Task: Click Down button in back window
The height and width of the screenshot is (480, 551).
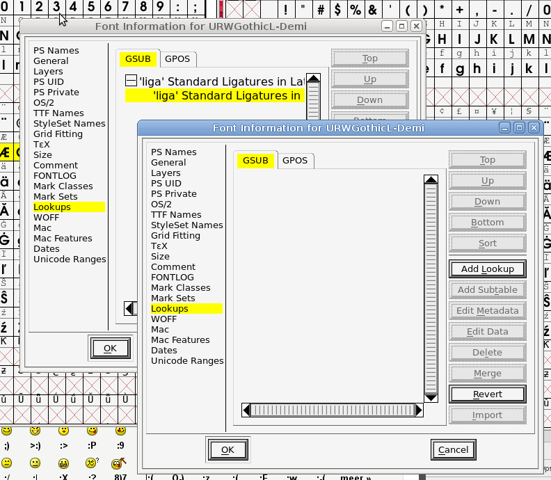Action: [369, 100]
